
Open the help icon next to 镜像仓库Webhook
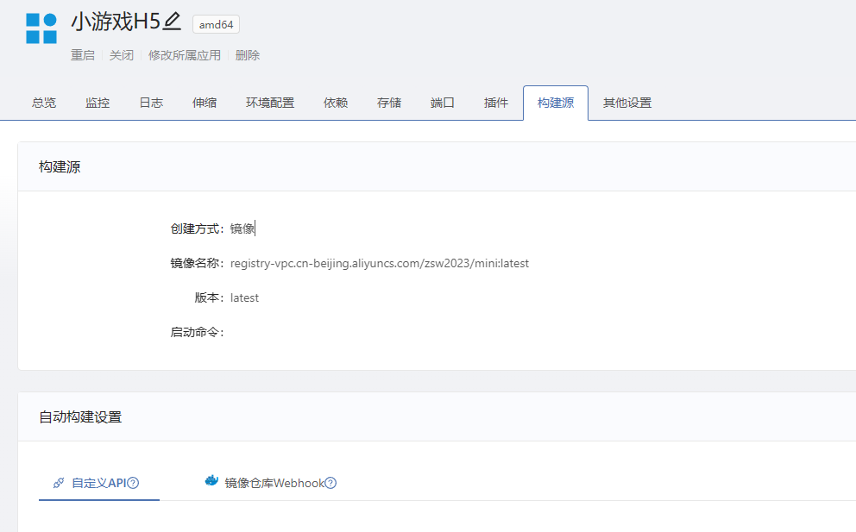tap(331, 483)
